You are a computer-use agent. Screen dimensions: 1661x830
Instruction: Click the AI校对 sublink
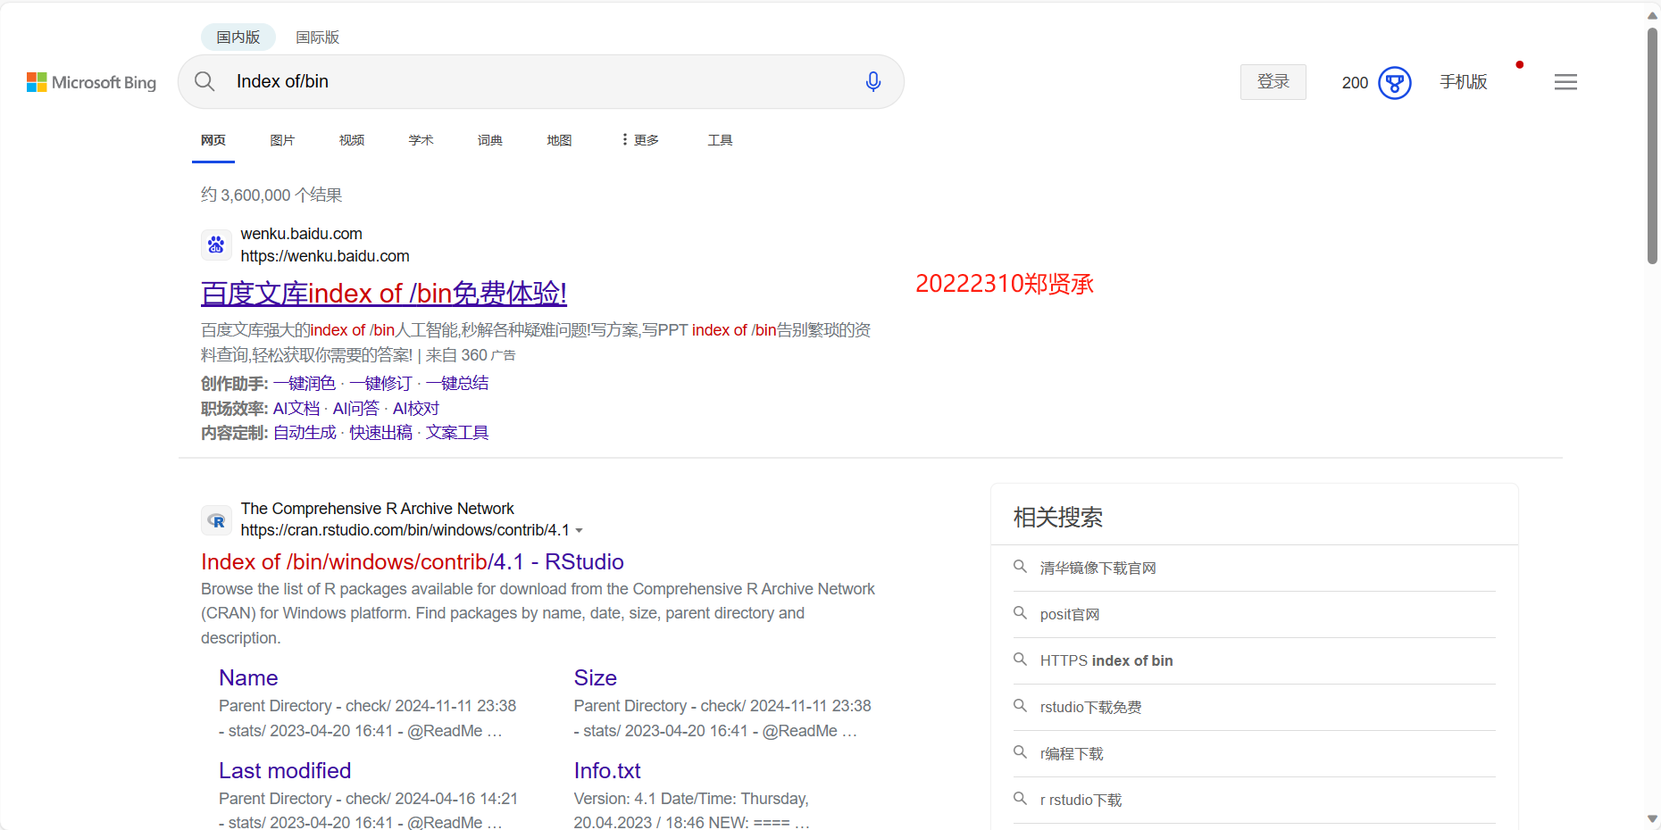[416, 408]
